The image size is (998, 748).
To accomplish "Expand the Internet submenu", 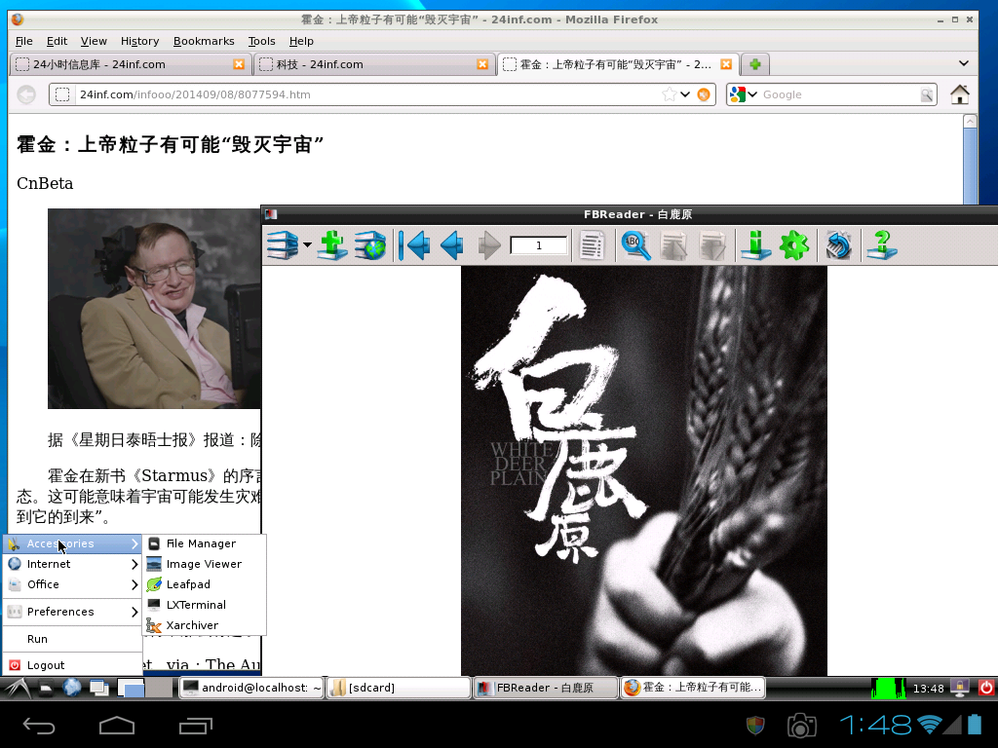I will 72,564.
